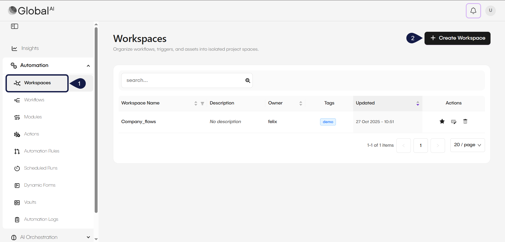
Task: Expand the AI Orchestration section
Action: click(x=88, y=237)
